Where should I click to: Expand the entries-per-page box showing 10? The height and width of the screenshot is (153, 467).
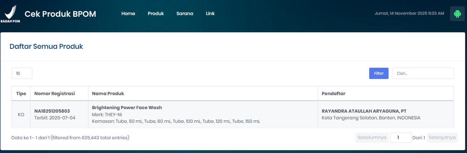(22, 73)
